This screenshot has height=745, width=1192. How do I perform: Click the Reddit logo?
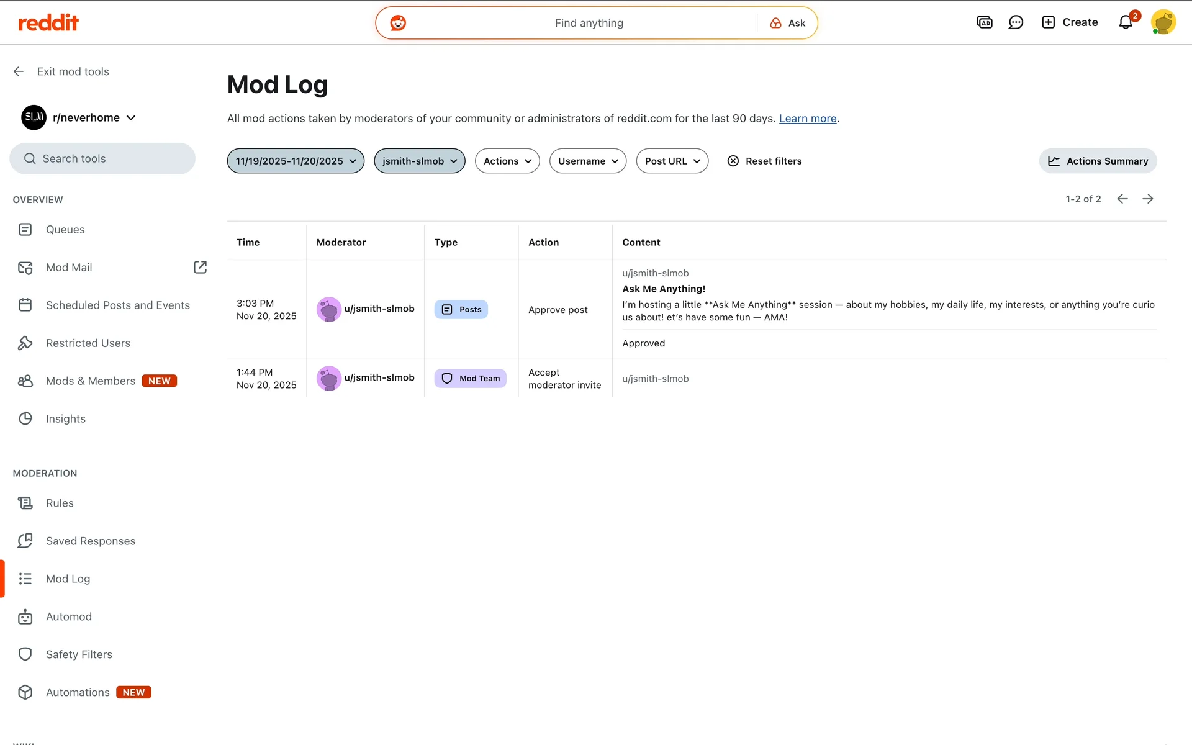tap(48, 23)
